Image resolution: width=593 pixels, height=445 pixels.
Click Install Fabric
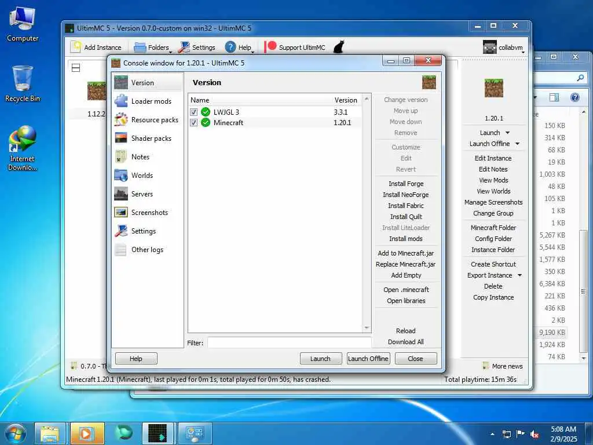(x=406, y=206)
